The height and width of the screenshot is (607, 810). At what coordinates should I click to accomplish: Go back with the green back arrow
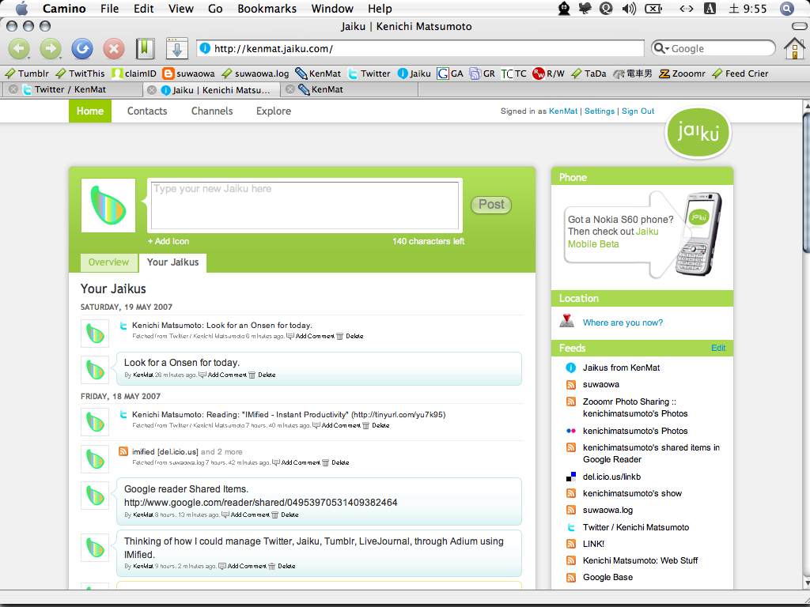20,49
